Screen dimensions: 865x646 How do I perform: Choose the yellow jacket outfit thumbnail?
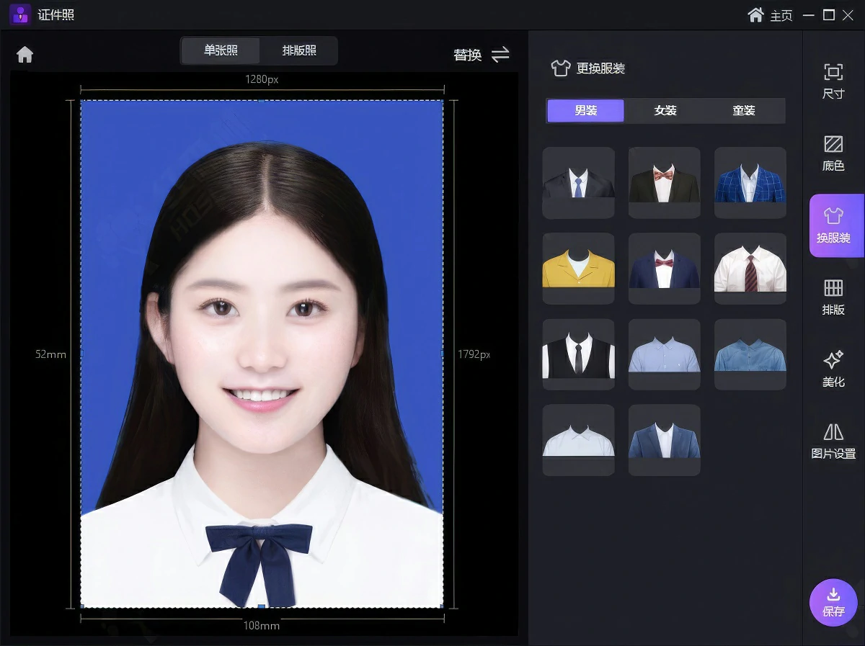point(578,269)
